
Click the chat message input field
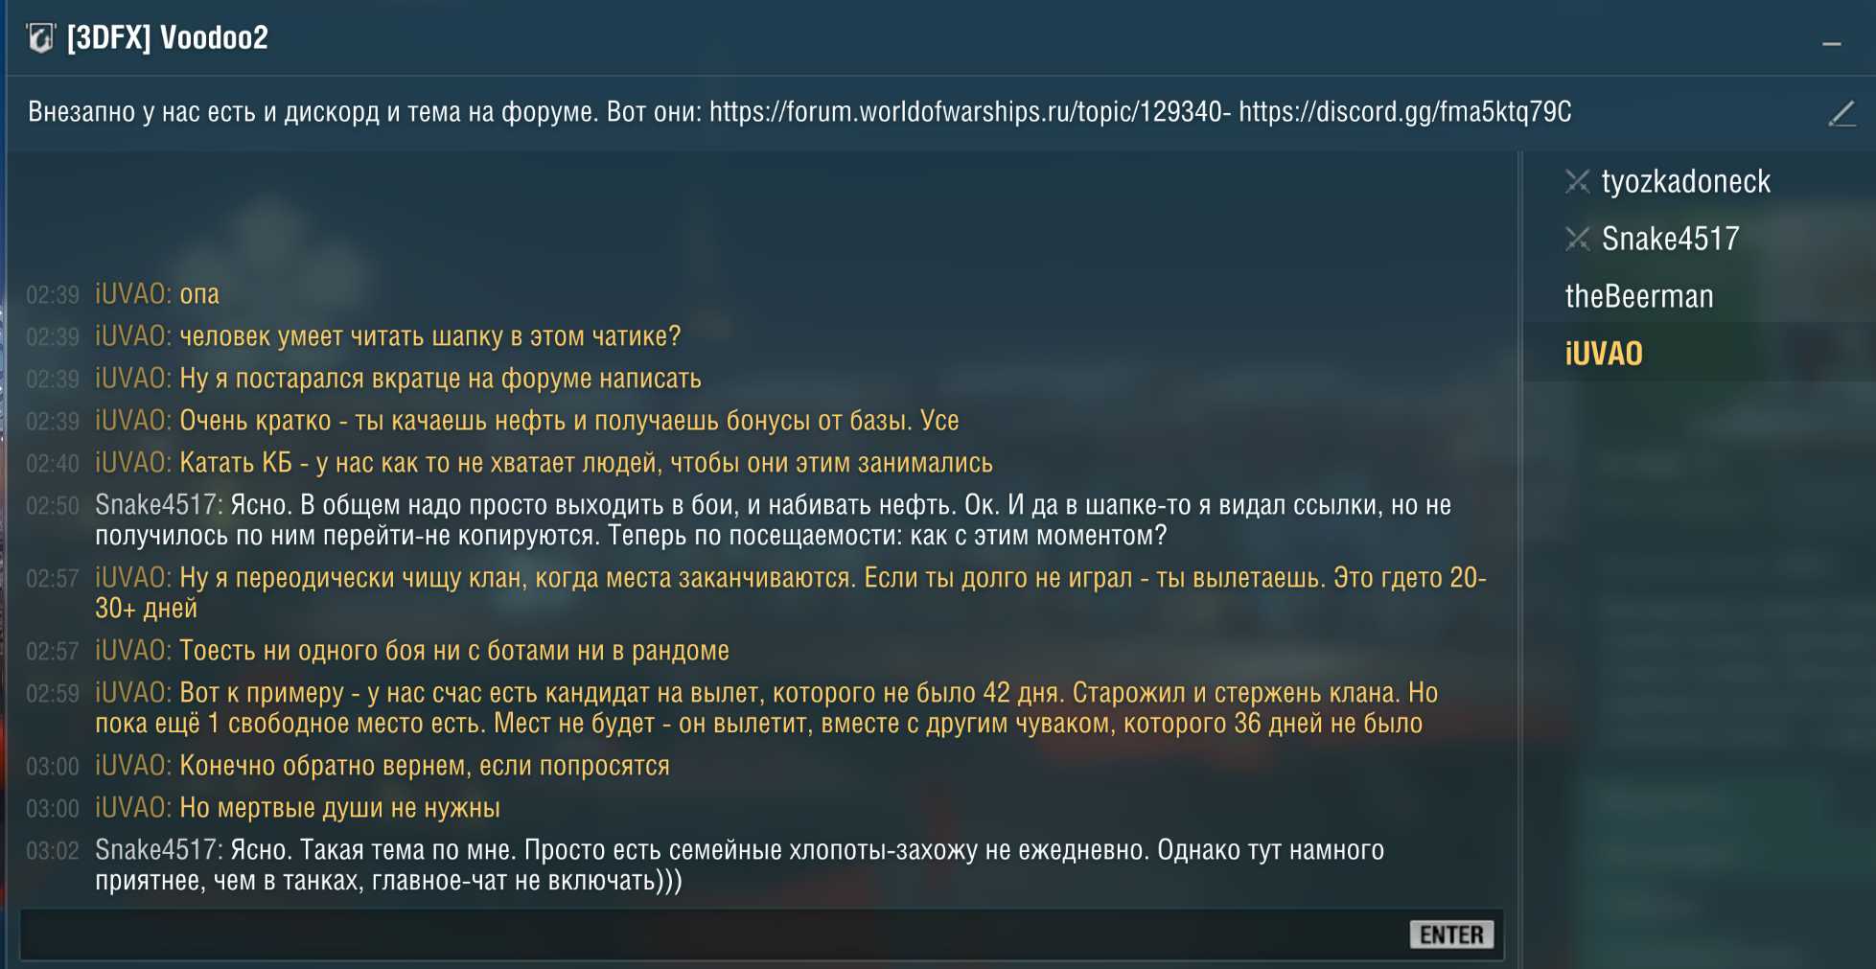[714, 934]
